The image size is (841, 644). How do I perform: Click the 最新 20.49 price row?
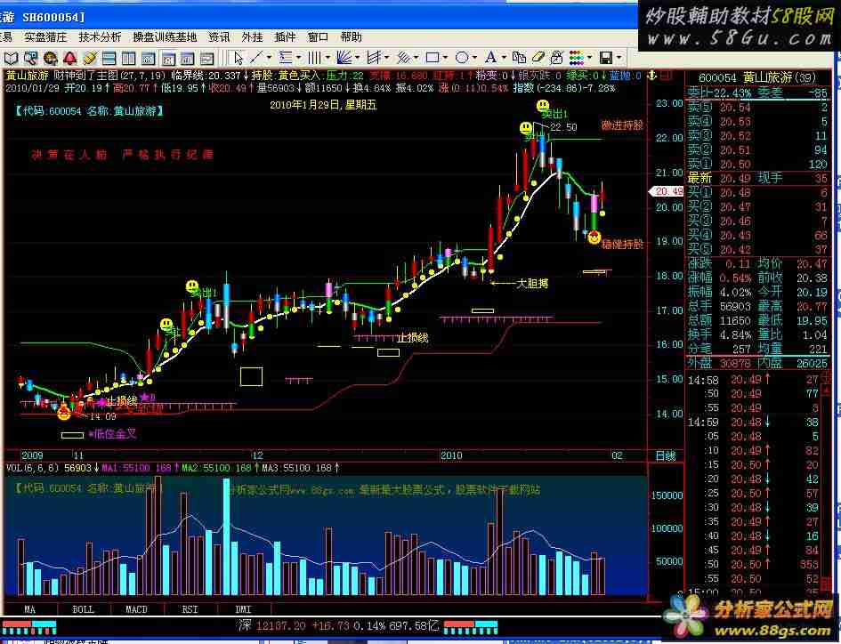pos(758,178)
